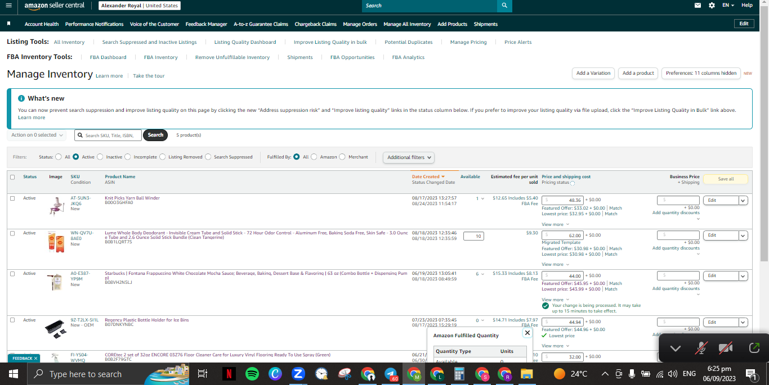Image resolution: width=769 pixels, height=385 pixels.
Task: Sort by the Date Created column
Action: [428, 176]
